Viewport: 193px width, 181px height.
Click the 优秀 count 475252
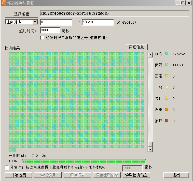pos(178,54)
